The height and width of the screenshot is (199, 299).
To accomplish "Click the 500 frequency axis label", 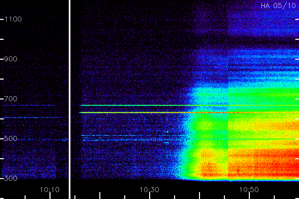I will click(x=11, y=139).
